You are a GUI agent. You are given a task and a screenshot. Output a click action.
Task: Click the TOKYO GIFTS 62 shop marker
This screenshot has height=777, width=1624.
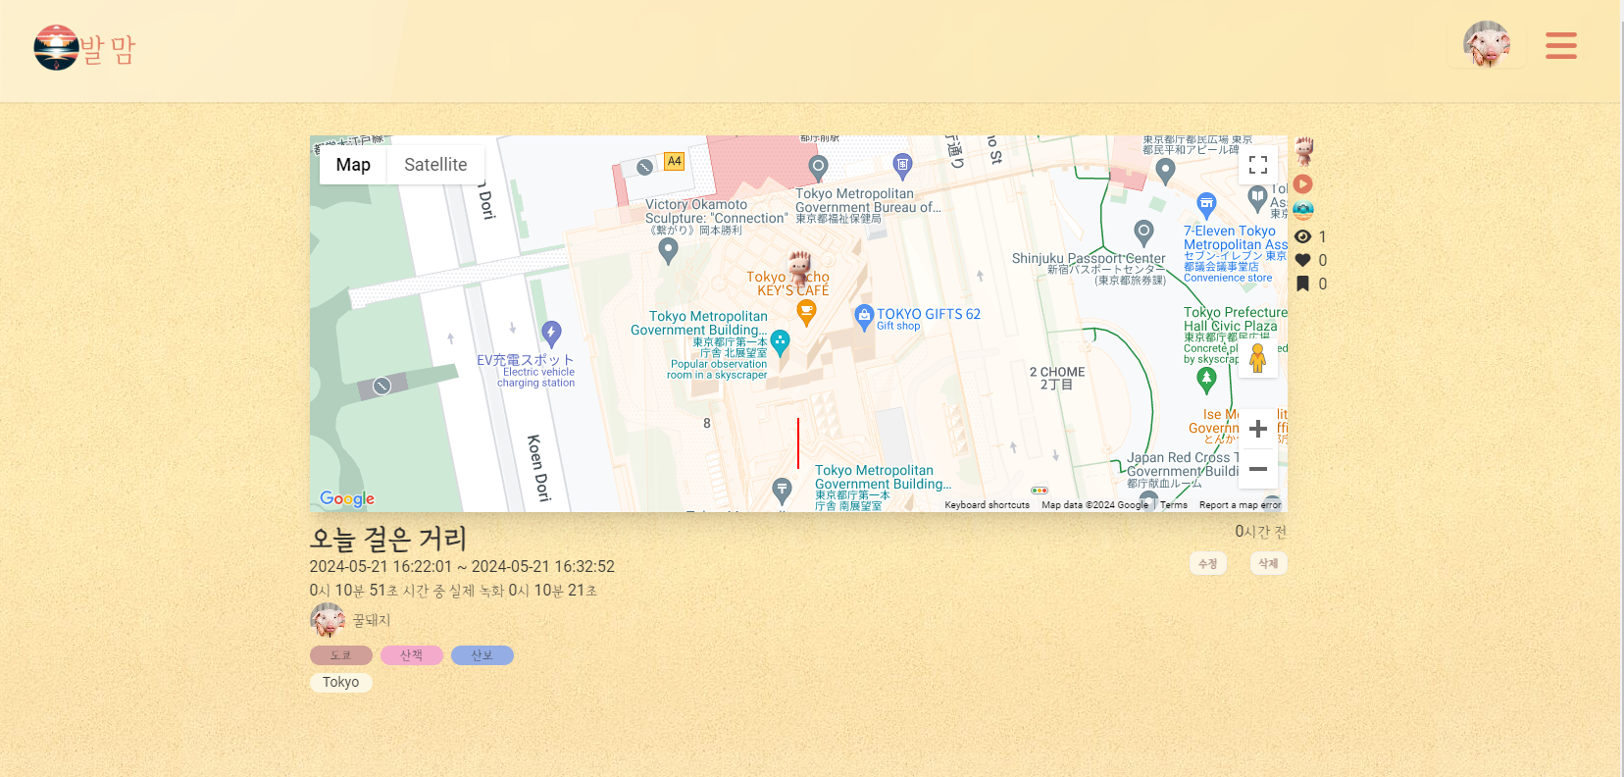864,316
